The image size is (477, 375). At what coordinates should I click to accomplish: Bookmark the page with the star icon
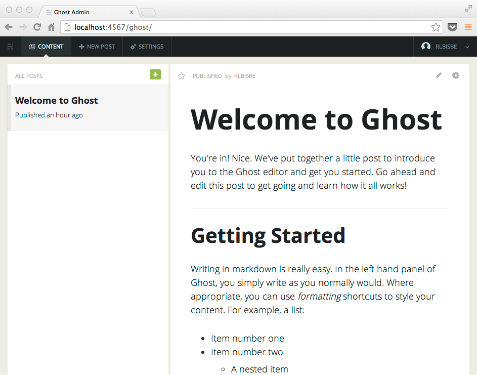(436, 27)
